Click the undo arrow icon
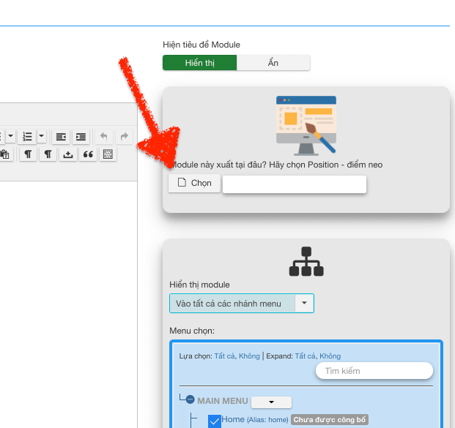The height and width of the screenshot is (428, 455). pos(104,137)
